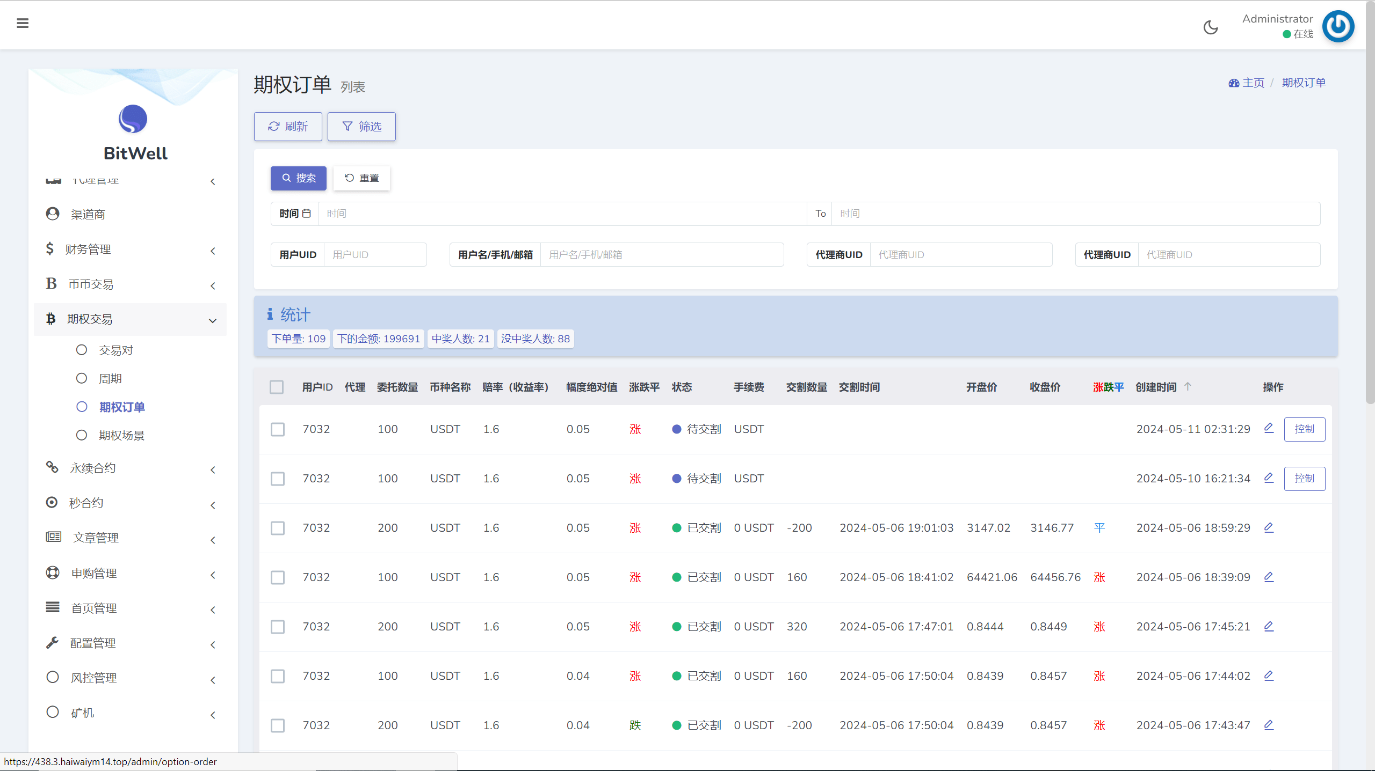The image size is (1375, 771).
Task: Click the Administrator avatar icon
Action: coord(1337,26)
